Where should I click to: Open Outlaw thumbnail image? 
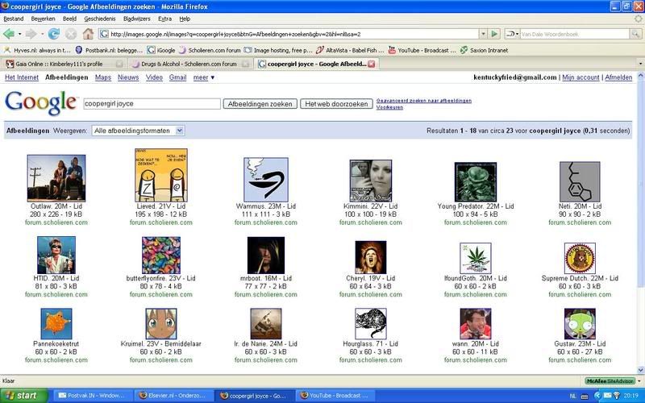pos(56,178)
